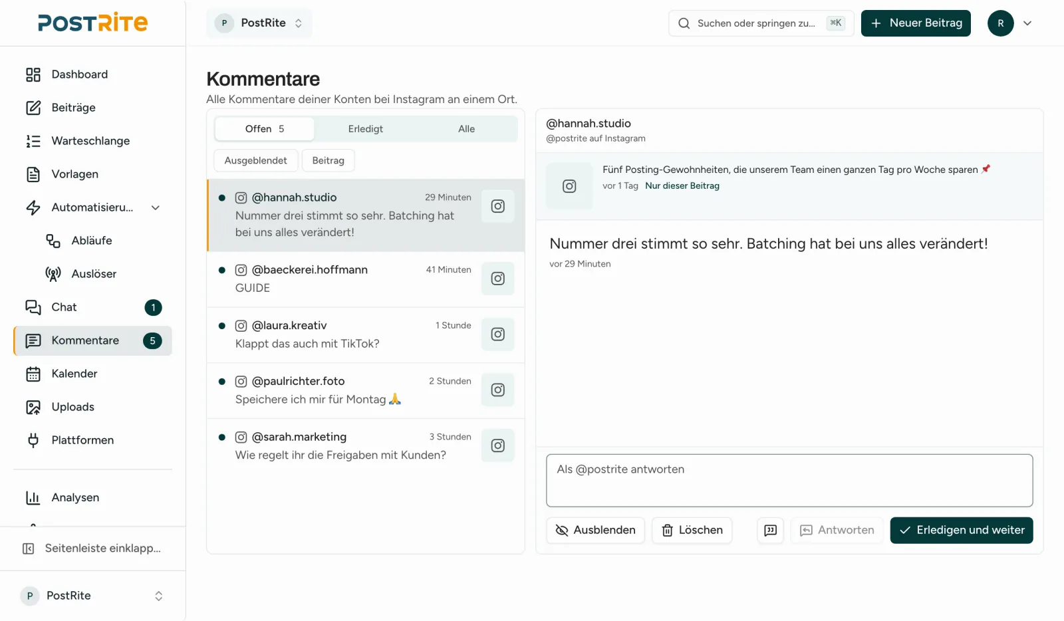Toggle the Ausgeblendet filter
The height and width of the screenshot is (621, 1064).
point(256,161)
